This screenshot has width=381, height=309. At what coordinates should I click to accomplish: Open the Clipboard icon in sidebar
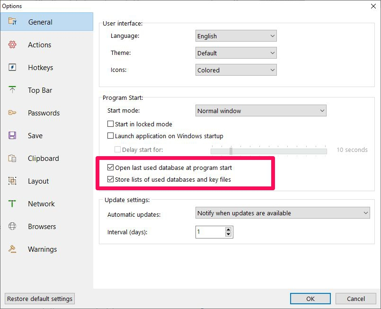click(12, 158)
